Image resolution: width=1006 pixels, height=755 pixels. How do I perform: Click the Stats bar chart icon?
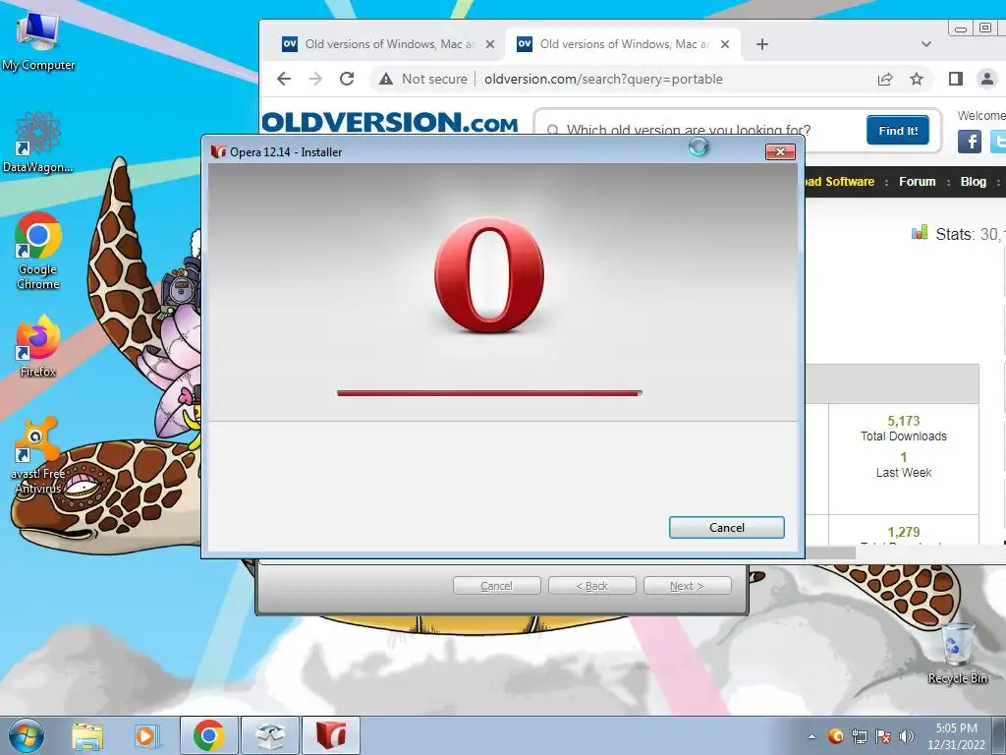point(920,232)
